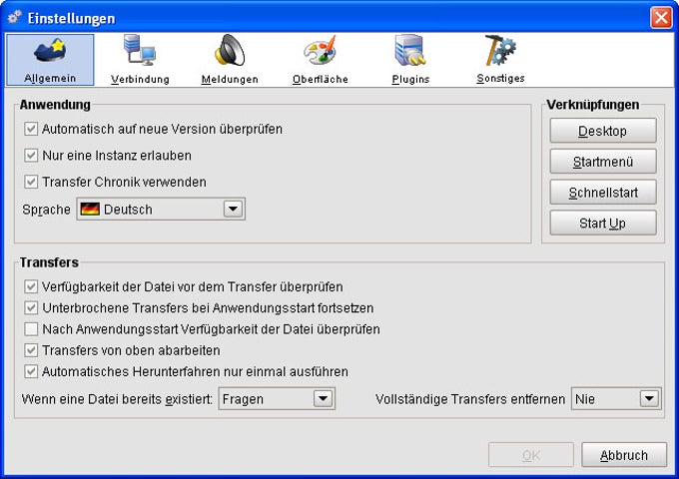Viewport: 679px width, 479px height.
Task: Click the 'Transfers' group heading
Action: (x=49, y=262)
